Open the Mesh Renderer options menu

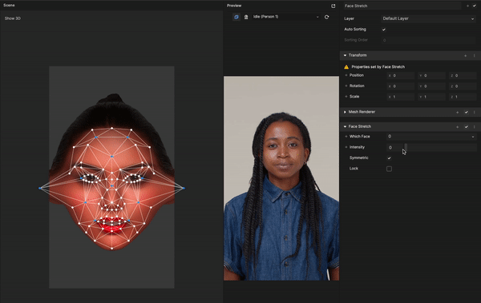click(475, 112)
